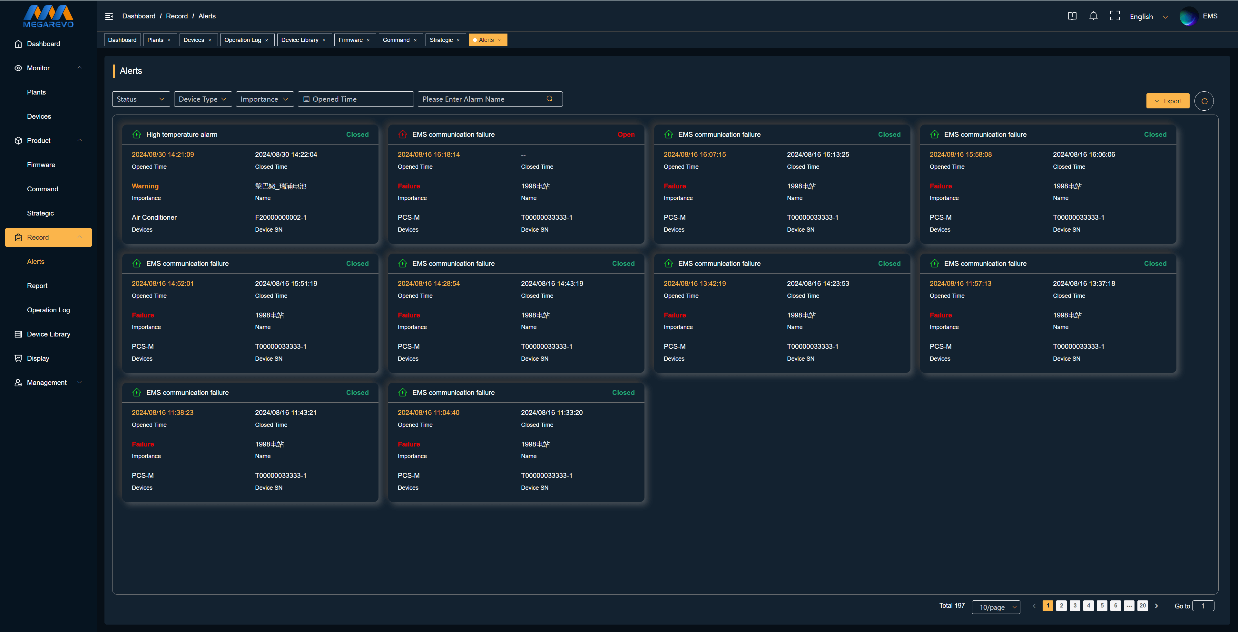Click the search magnifier in alarm name field
Image resolution: width=1238 pixels, height=632 pixels.
(549, 99)
